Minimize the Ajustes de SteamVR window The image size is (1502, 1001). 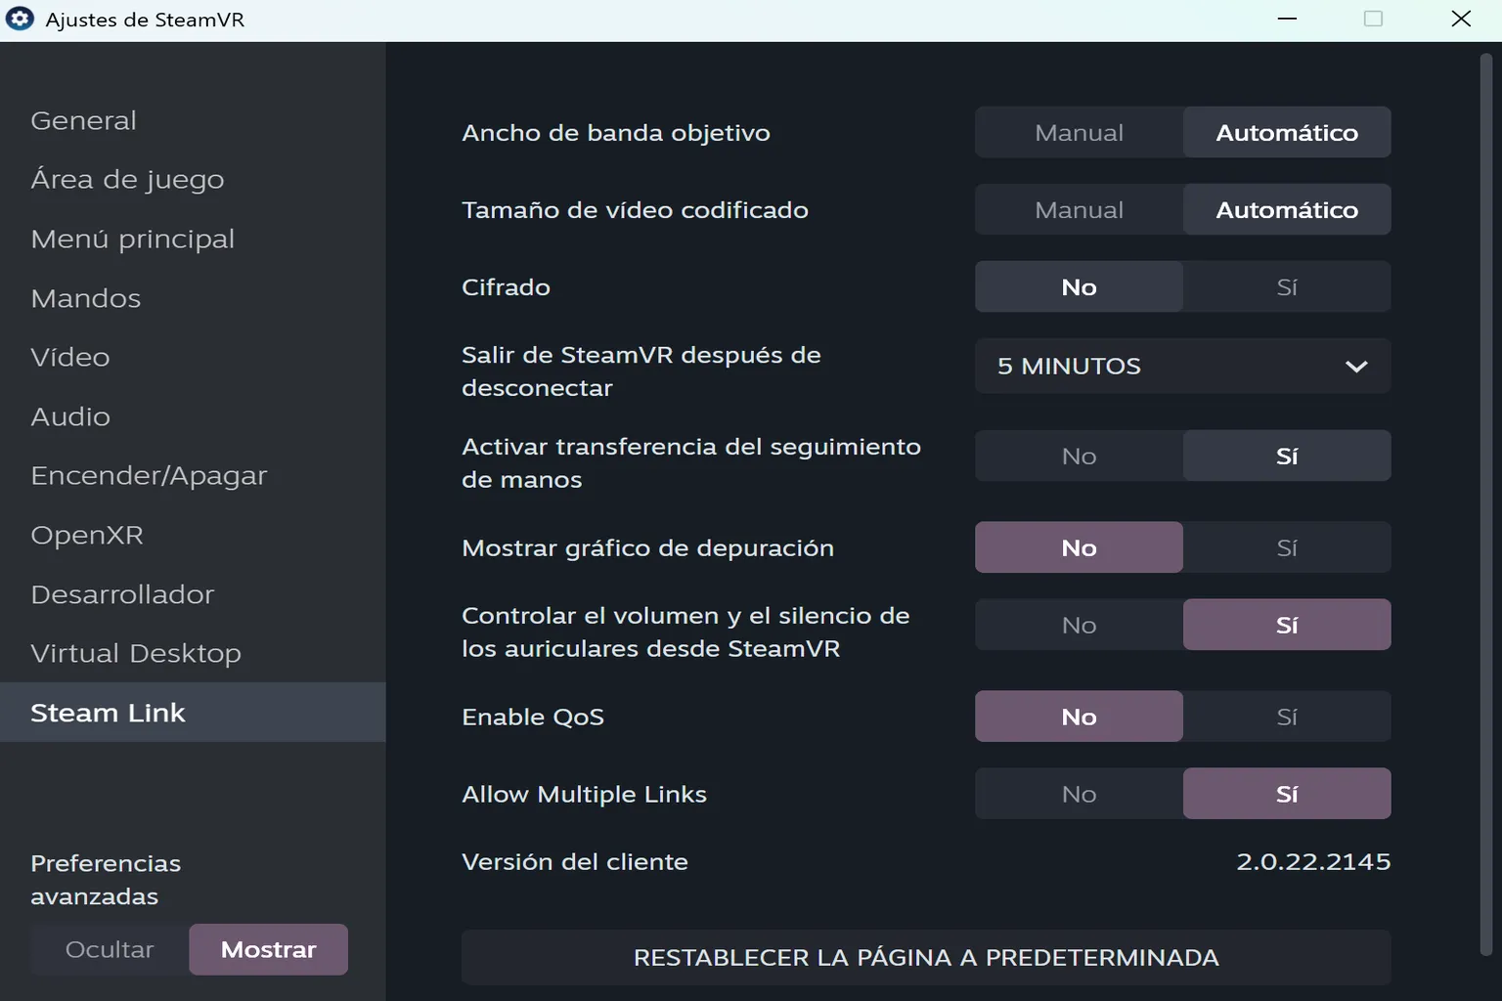pyautogui.click(x=1287, y=20)
